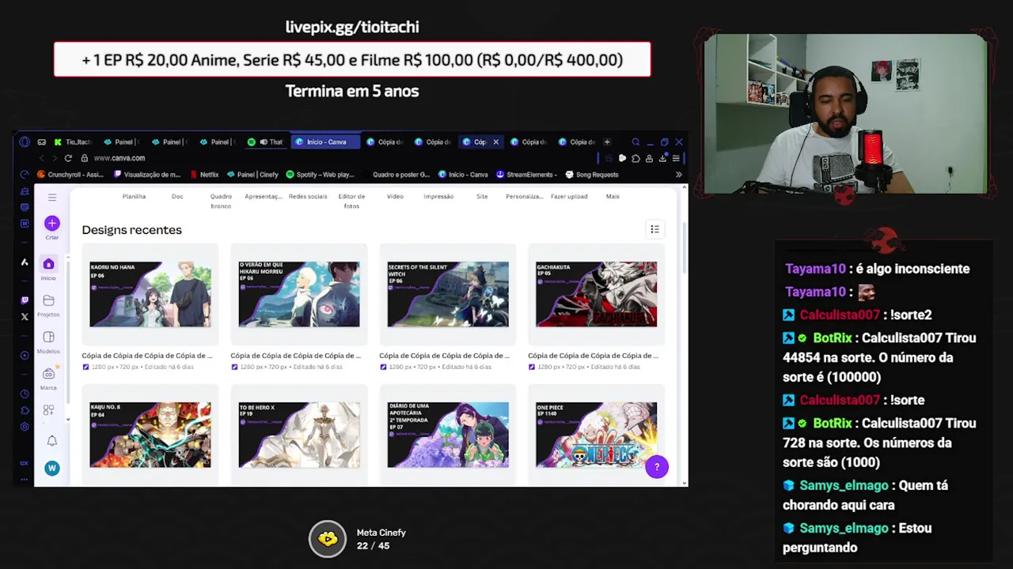This screenshot has height=569, width=1013.
Task: Expand Canva sidebar down arrow
Action: [x=68, y=419]
